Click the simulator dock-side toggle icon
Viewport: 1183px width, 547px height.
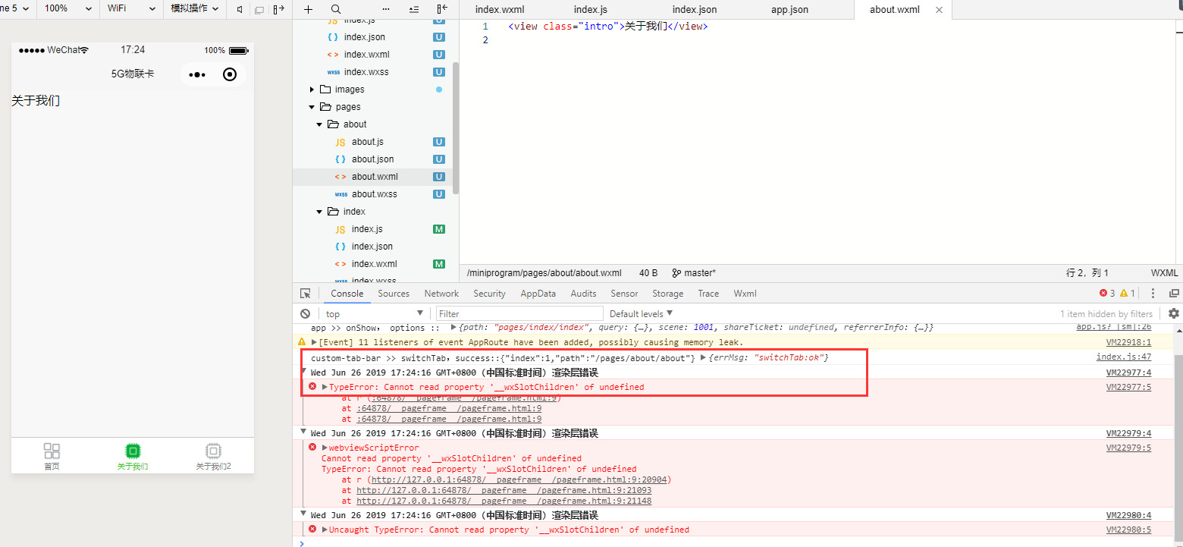(278, 9)
